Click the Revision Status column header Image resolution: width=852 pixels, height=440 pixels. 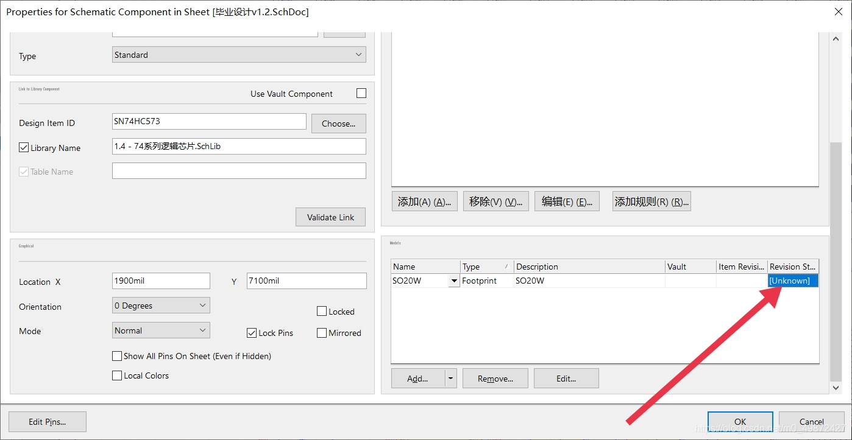[793, 267]
